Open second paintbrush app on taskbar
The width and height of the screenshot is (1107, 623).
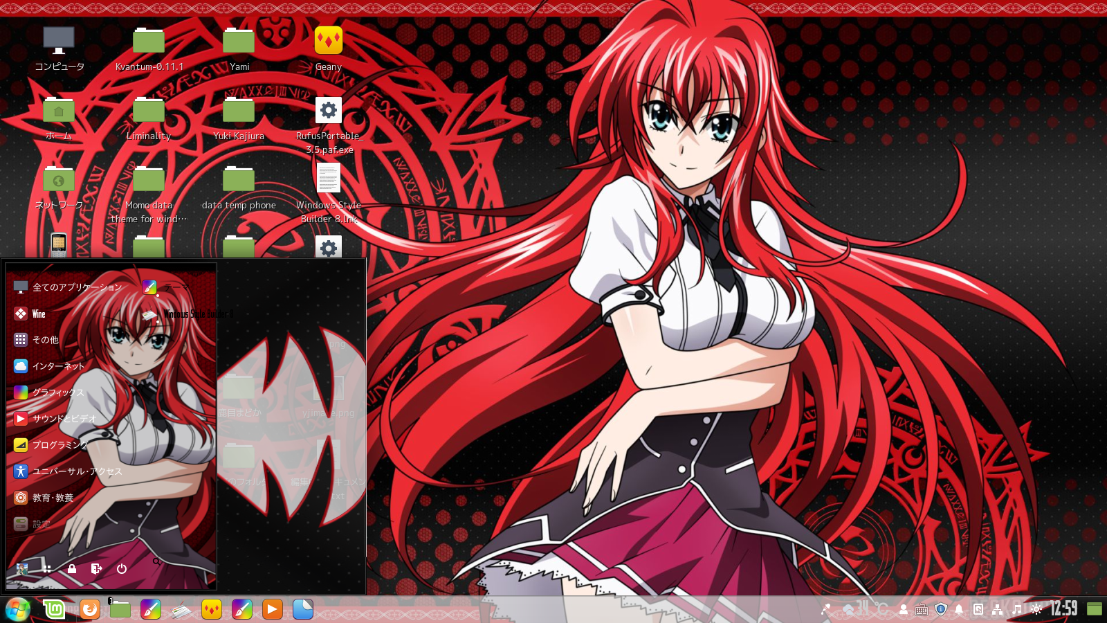pos(242,609)
